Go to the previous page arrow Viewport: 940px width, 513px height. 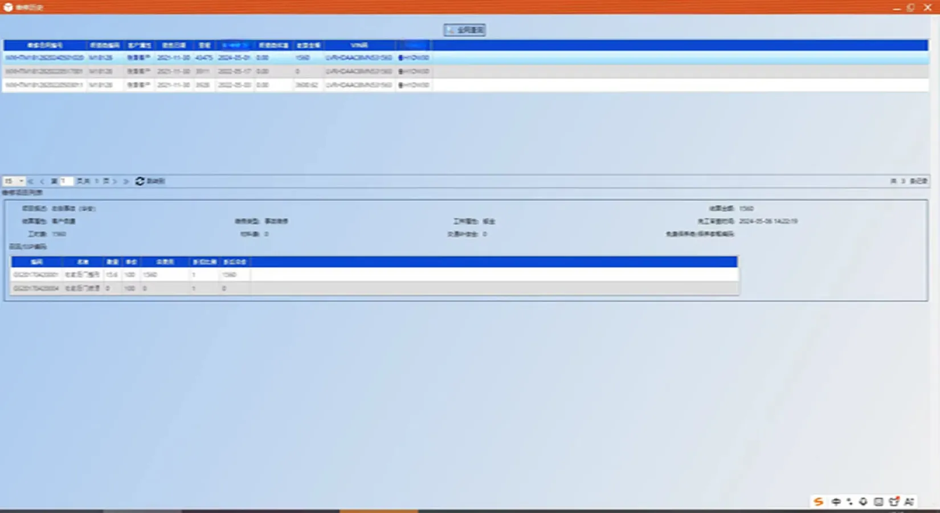(42, 181)
